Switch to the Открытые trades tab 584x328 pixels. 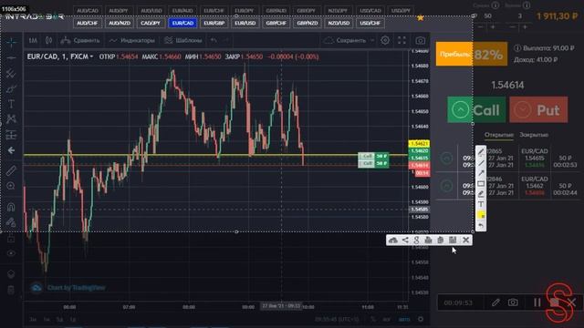click(499, 135)
